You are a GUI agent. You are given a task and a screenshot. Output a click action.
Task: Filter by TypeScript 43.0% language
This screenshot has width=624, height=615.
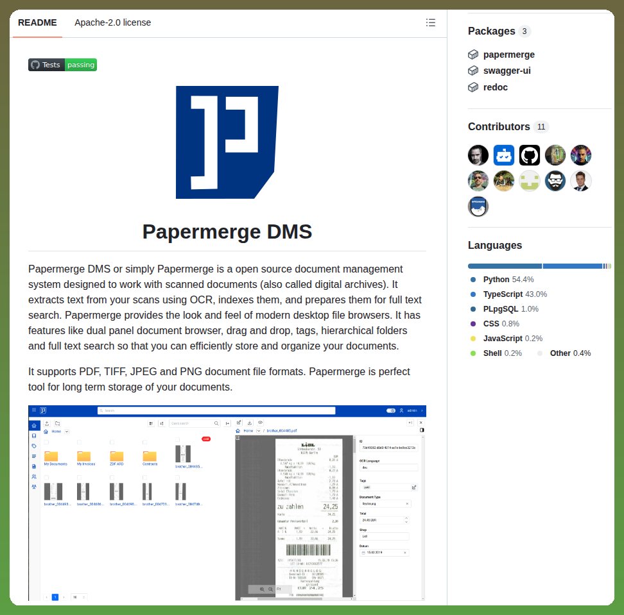508,294
